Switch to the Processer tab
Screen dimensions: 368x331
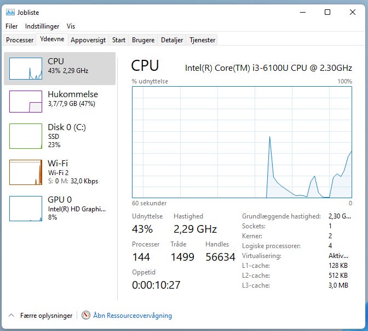pyautogui.click(x=20, y=40)
